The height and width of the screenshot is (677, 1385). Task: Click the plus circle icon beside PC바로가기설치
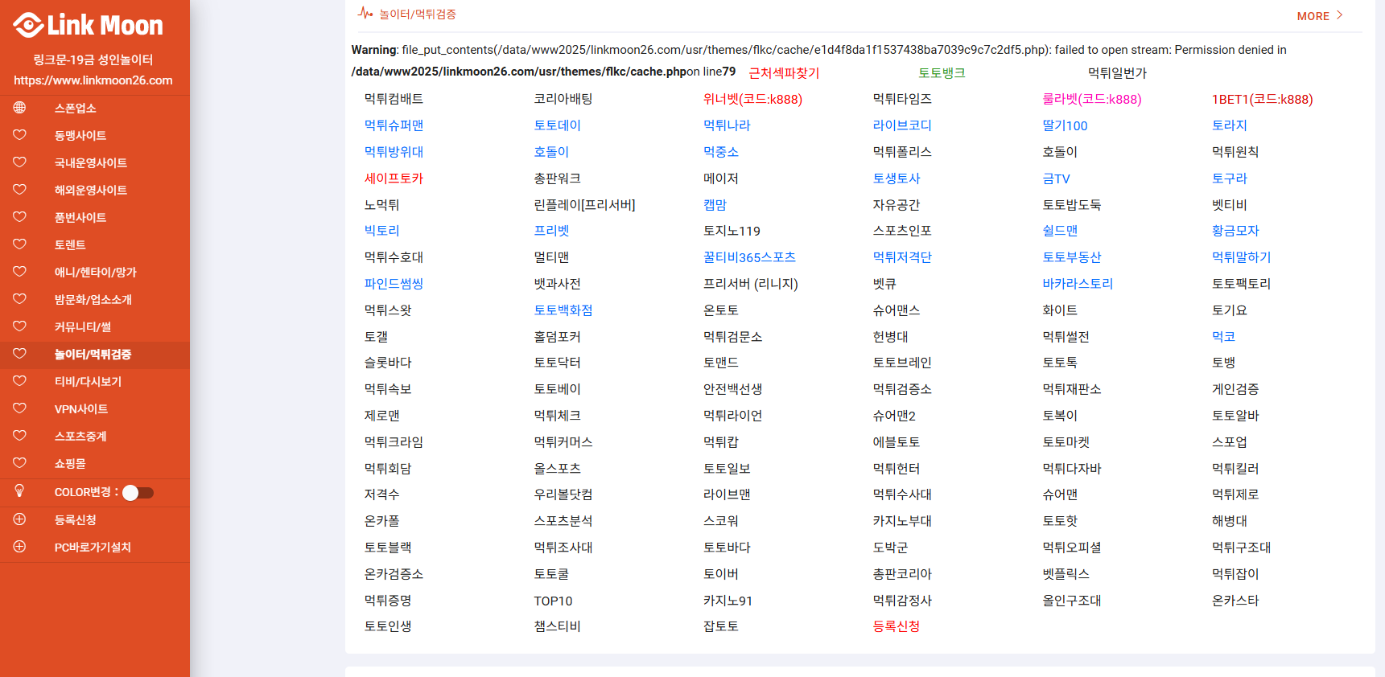click(19, 547)
